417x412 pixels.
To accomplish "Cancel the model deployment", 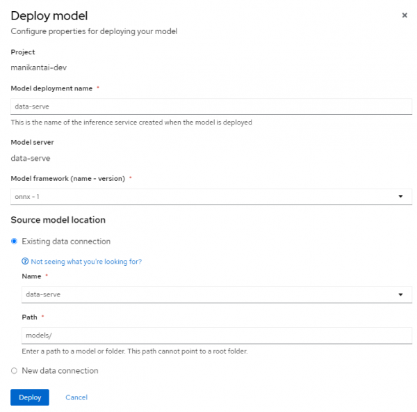I will coord(76,397).
